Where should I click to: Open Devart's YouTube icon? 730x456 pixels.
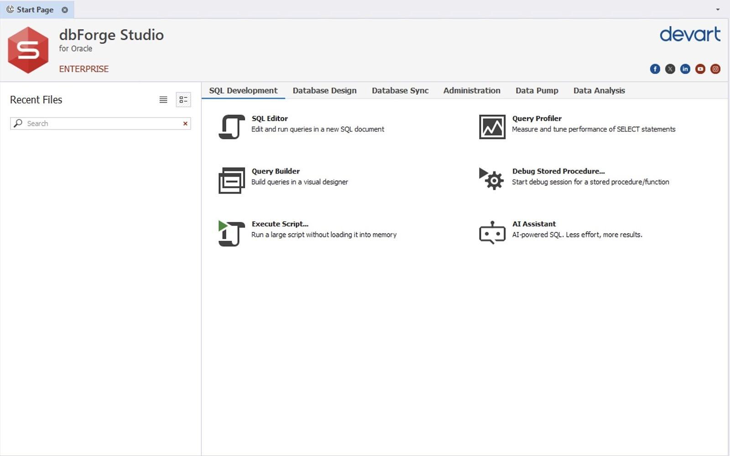pyautogui.click(x=700, y=69)
